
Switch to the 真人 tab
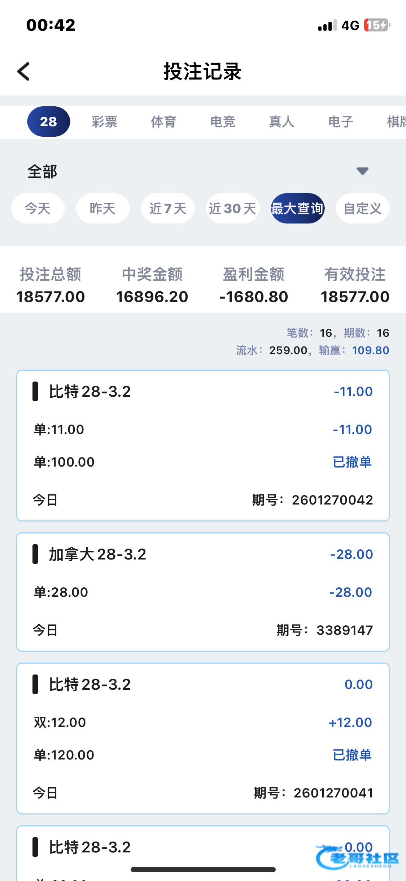click(x=282, y=122)
